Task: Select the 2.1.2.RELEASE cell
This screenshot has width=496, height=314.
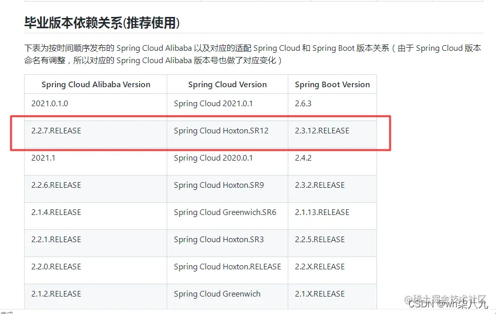Action: [96, 297]
